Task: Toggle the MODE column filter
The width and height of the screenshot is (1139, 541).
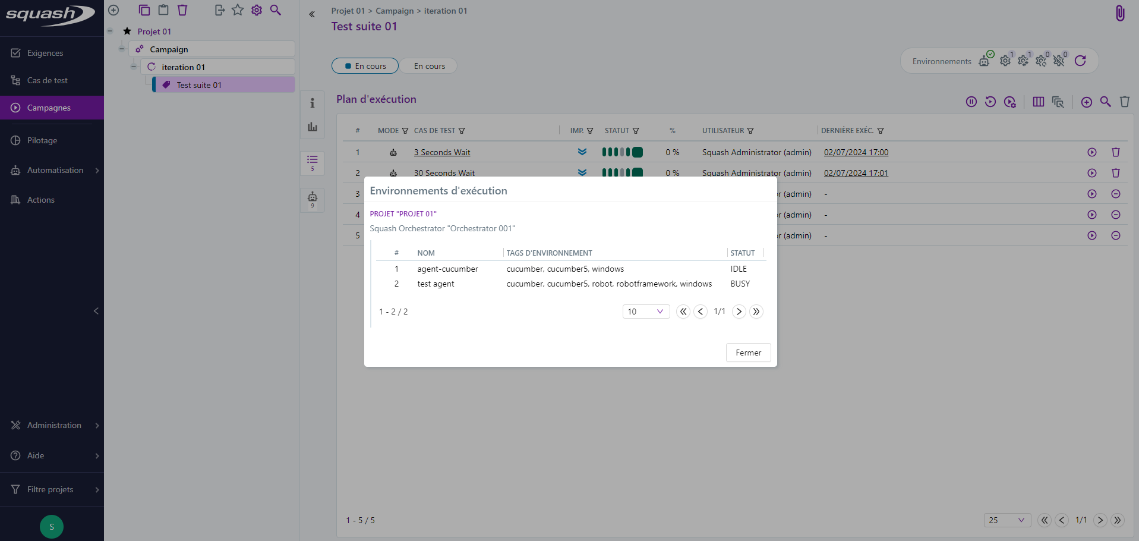Action: (405, 131)
